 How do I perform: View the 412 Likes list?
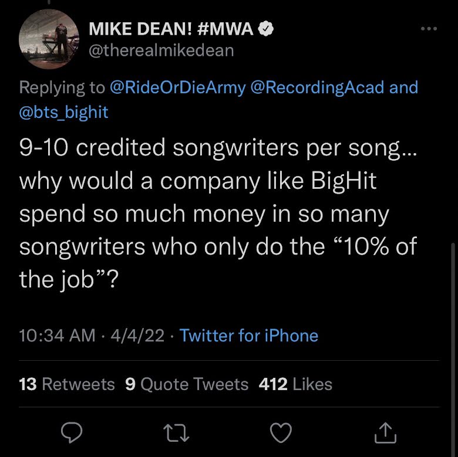[x=295, y=384]
